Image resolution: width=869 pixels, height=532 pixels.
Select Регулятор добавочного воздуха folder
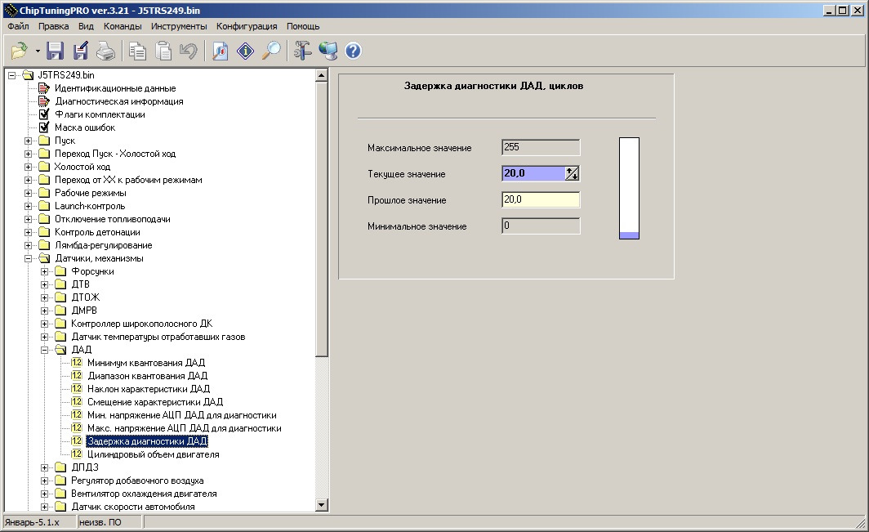pyautogui.click(x=137, y=481)
